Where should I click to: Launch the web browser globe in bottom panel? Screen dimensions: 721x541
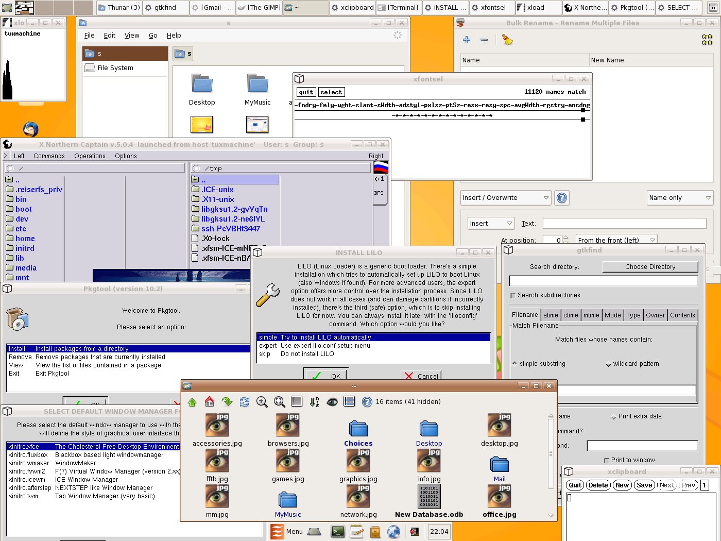(x=394, y=531)
